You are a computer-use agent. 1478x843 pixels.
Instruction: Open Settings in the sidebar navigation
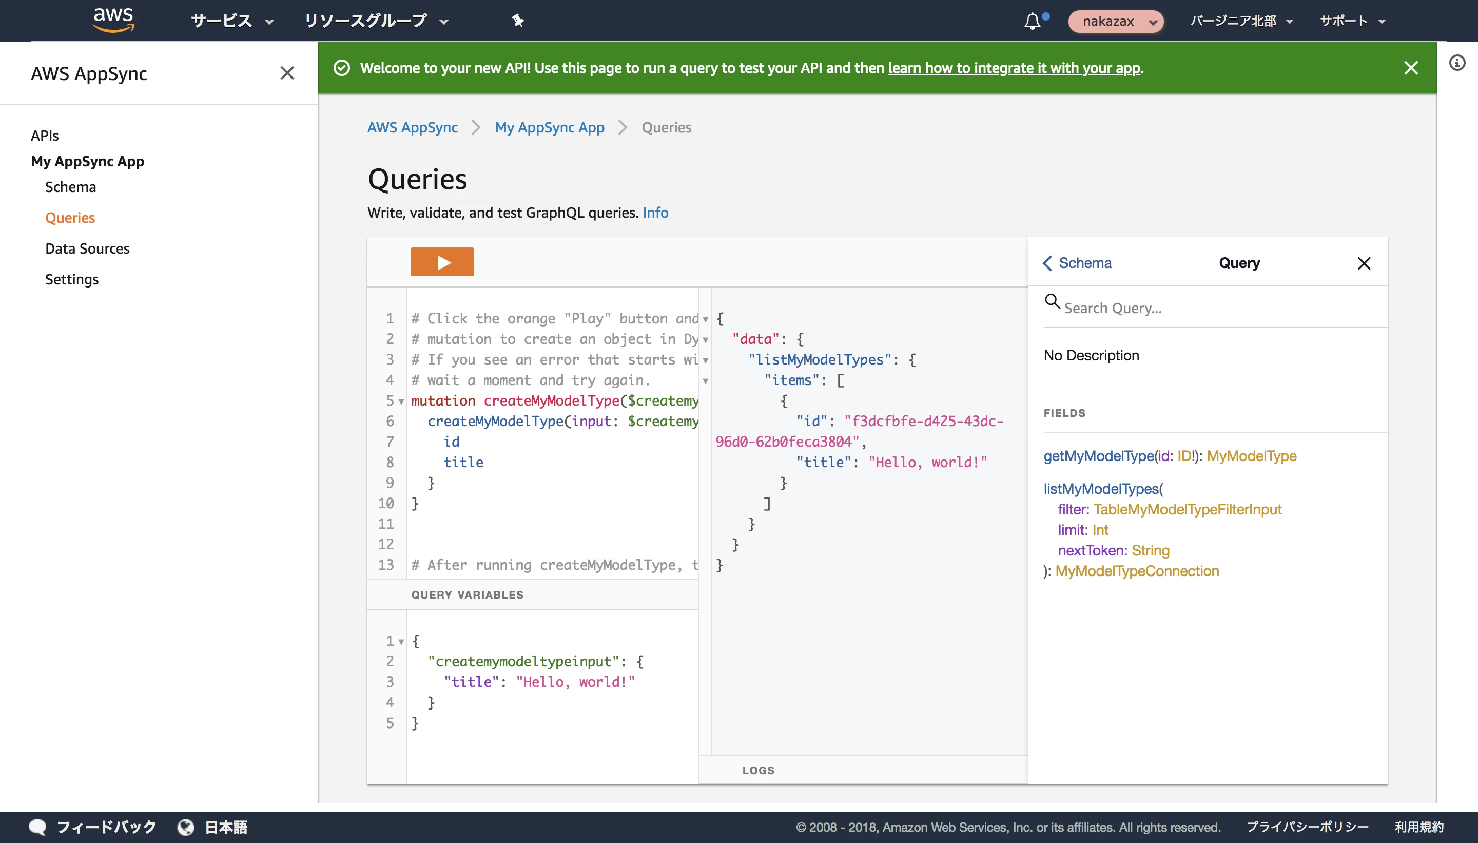pyautogui.click(x=72, y=280)
